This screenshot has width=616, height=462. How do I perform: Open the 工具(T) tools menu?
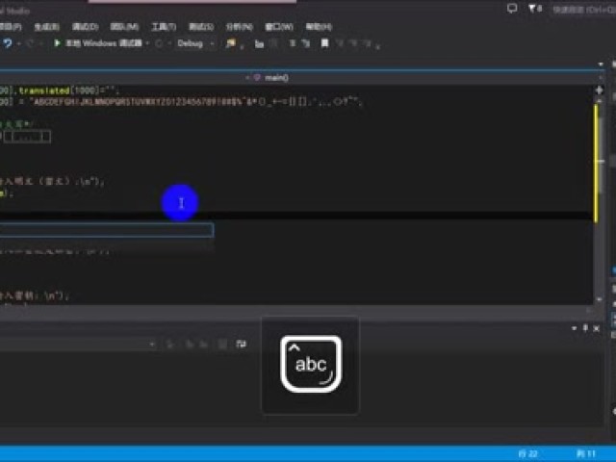point(164,27)
